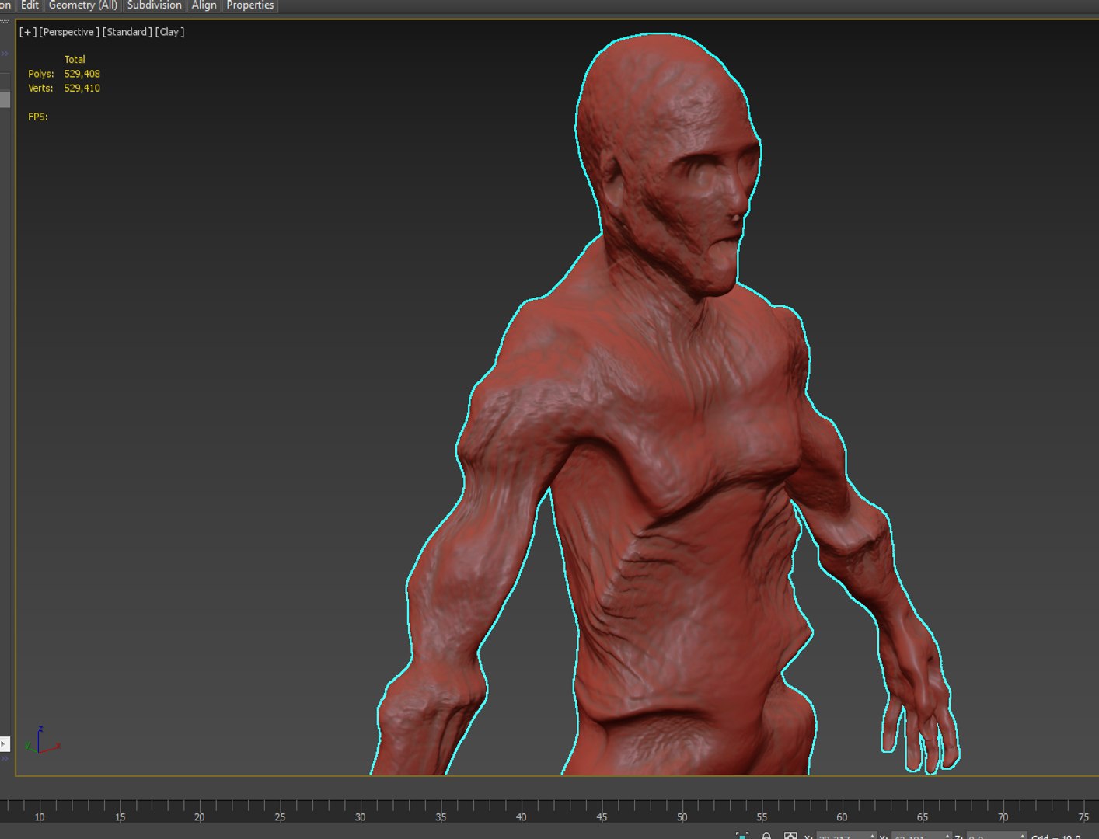1099x839 pixels.
Task: Click the XYZ axis gizmo in the viewport corner
Action: coord(41,740)
